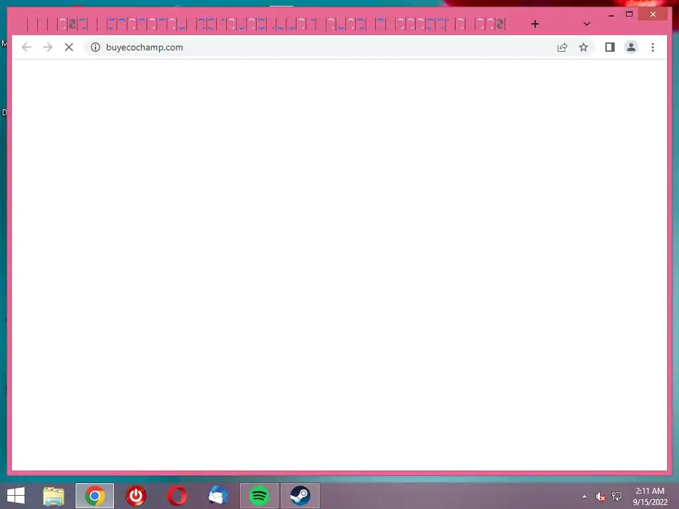
Task: Click the muted volume tray icon
Action: 600,496
